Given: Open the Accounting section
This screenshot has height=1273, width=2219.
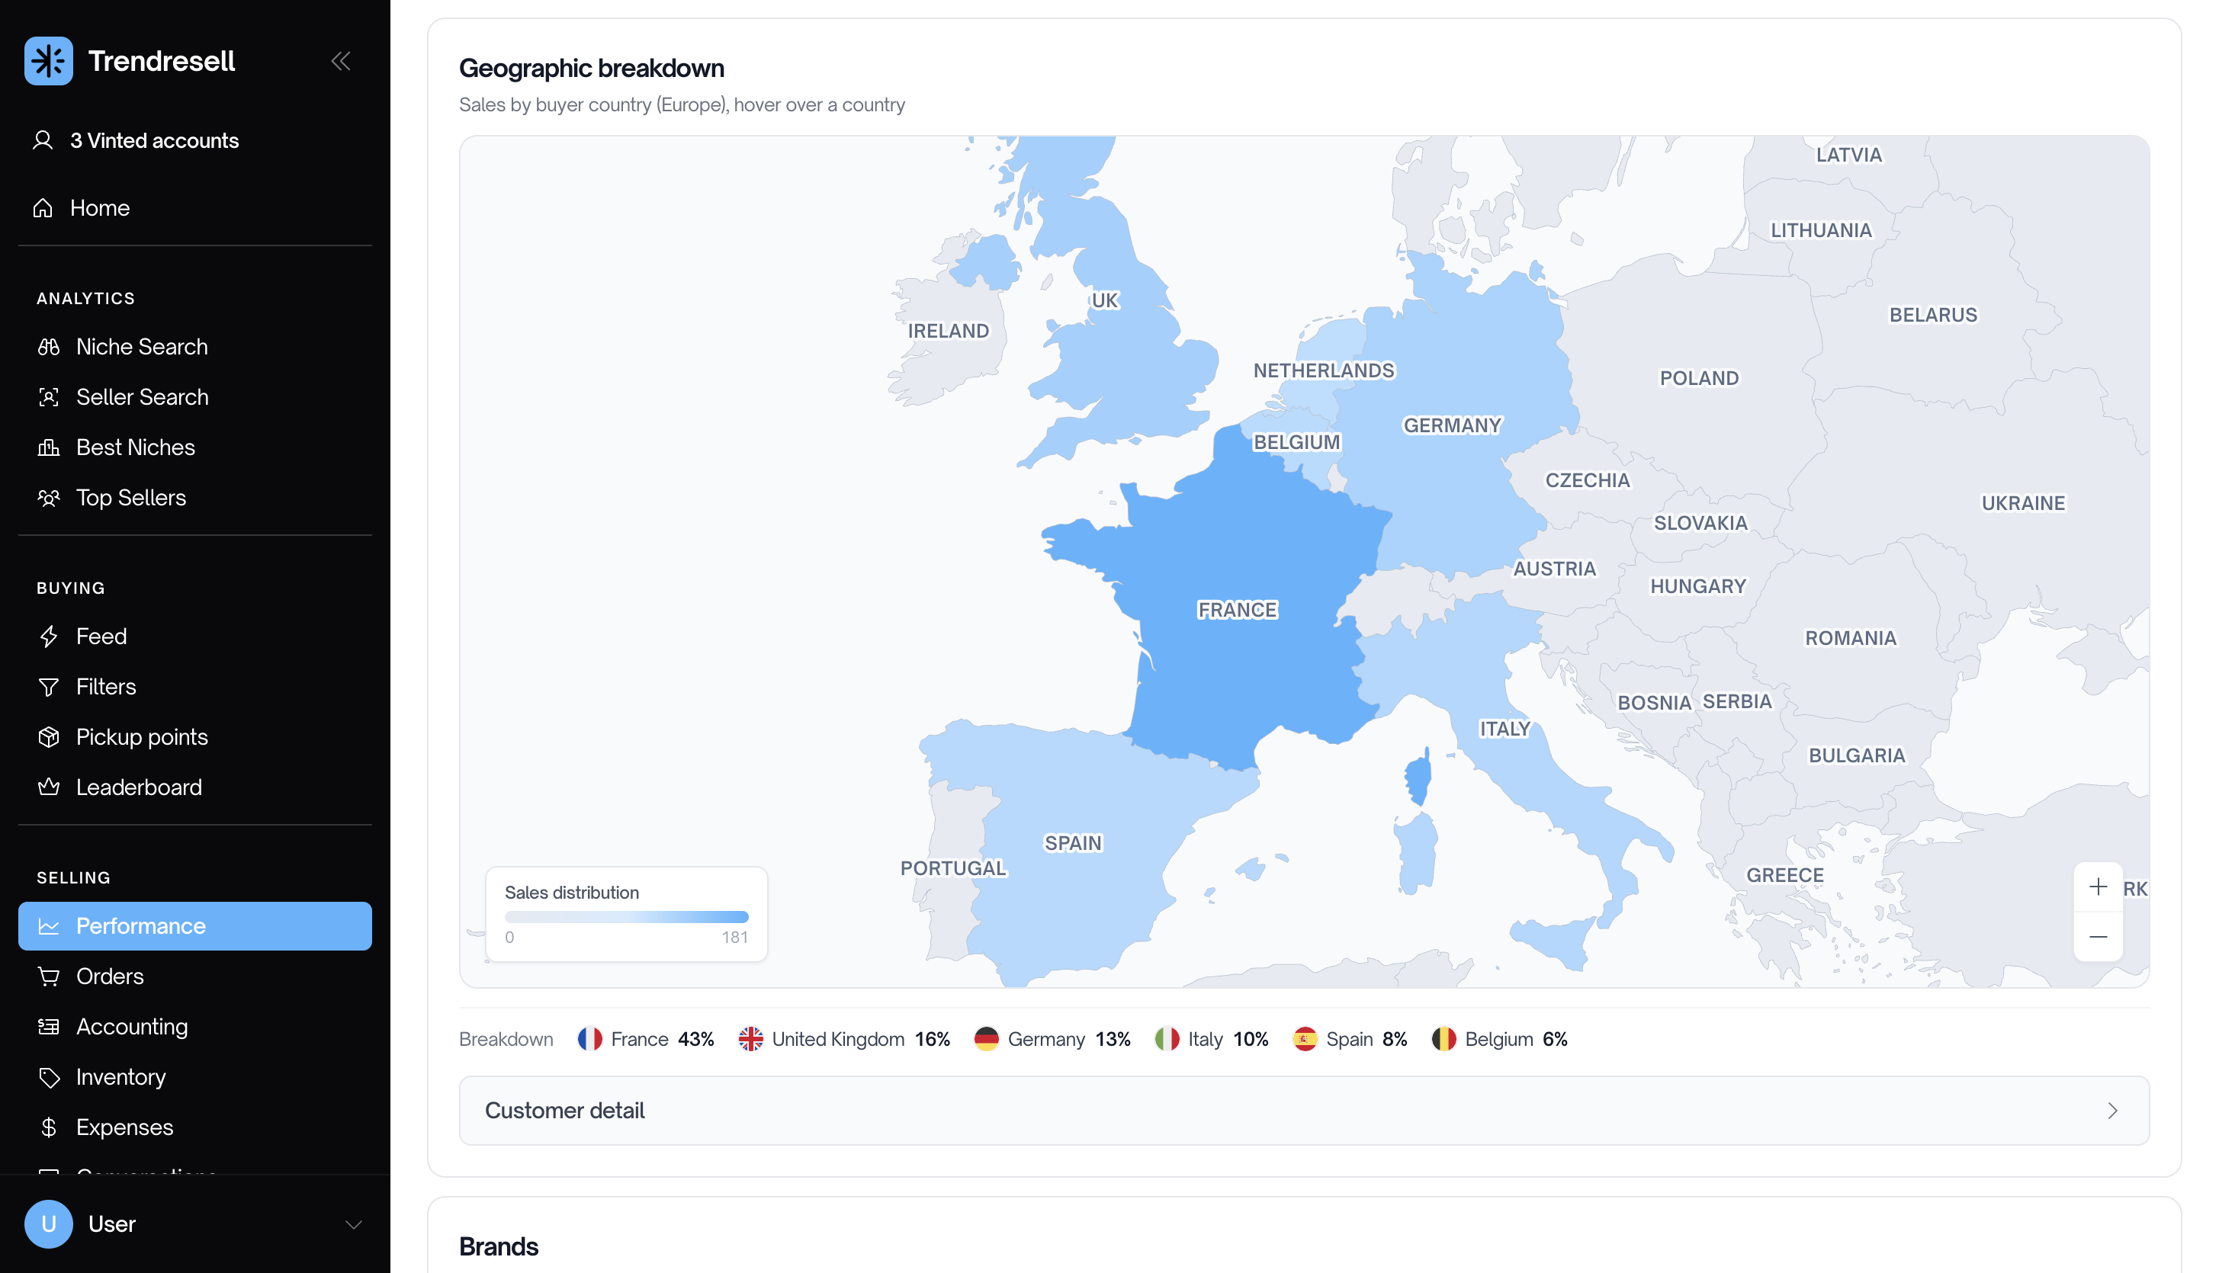Looking at the screenshot, I should (195, 1027).
